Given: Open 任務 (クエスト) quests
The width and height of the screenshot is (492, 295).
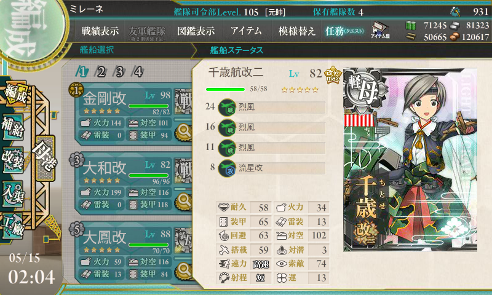Looking at the screenshot, I should [x=344, y=31].
